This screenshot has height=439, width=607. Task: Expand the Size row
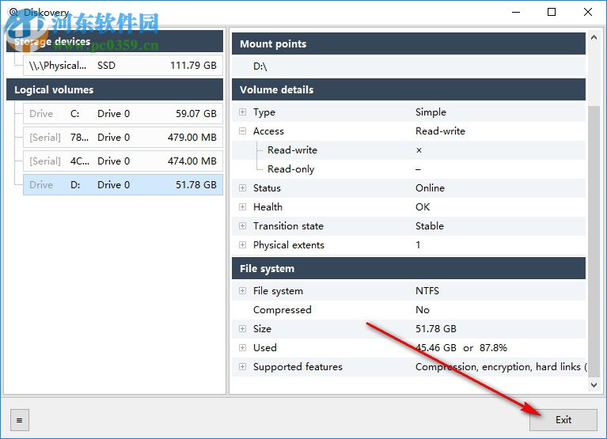242,329
